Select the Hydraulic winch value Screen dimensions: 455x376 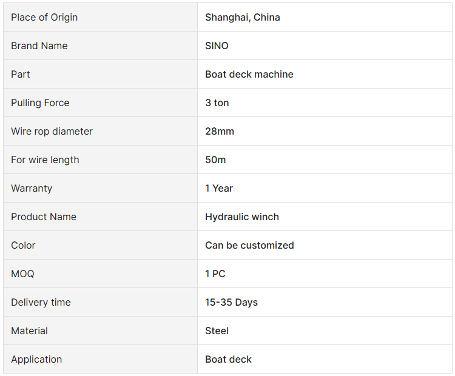(x=242, y=217)
